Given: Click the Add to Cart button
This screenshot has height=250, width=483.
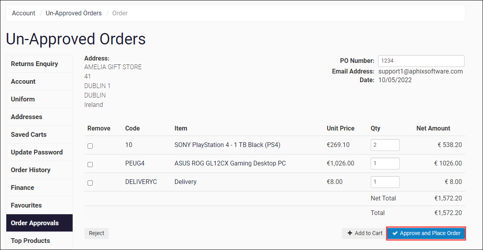Looking at the screenshot, I should pyautogui.click(x=365, y=233).
